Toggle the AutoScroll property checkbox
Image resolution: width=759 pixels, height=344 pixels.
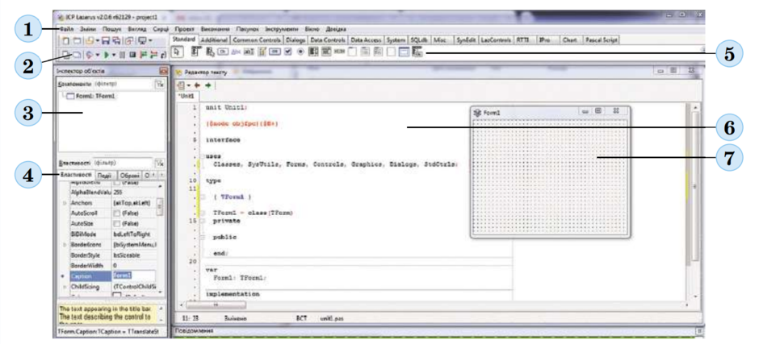click(116, 213)
